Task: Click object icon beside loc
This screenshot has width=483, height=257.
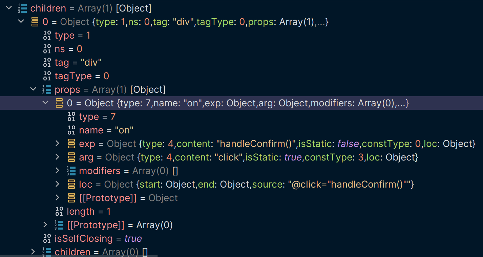Action: pyautogui.click(x=71, y=184)
